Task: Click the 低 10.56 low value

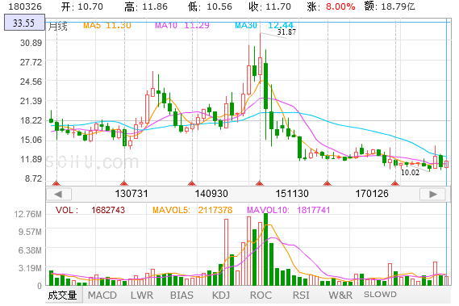Action: coord(210,6)
